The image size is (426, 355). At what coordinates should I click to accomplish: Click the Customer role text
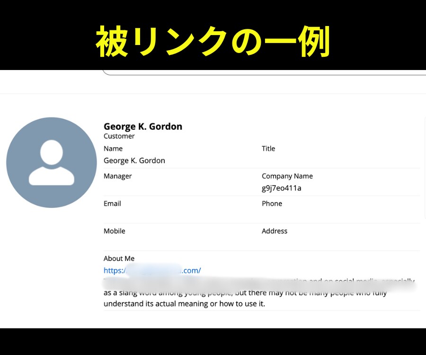119,136
